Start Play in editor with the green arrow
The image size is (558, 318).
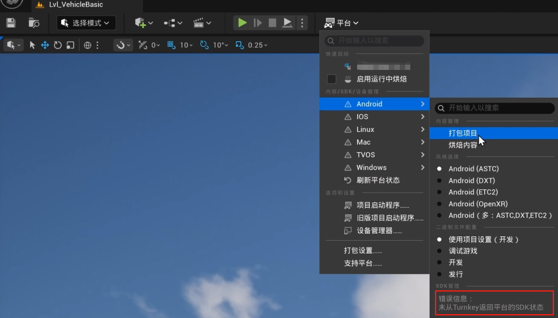point(243,23)
